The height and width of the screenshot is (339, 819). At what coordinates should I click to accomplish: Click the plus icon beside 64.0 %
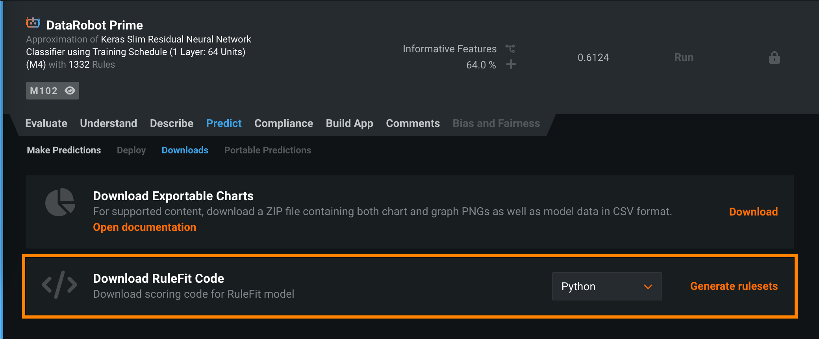click(x=511, y=64)
